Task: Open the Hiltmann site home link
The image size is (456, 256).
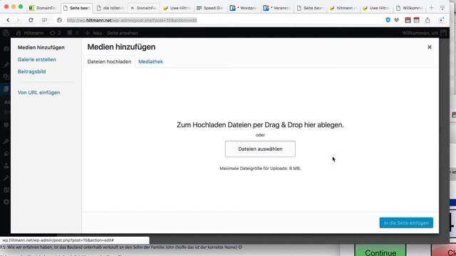Action: 30,33
